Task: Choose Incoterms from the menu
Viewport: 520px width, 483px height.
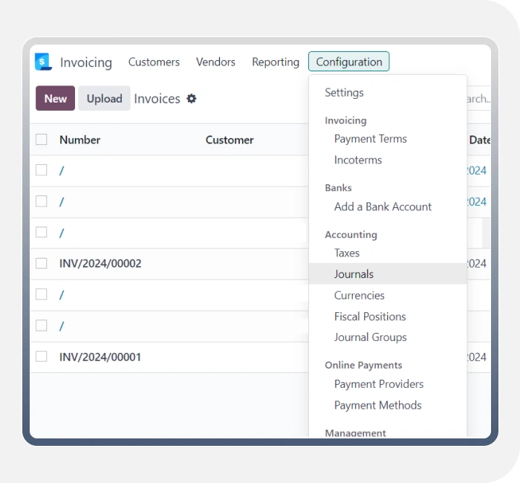Action: click(x=358, y=160)
